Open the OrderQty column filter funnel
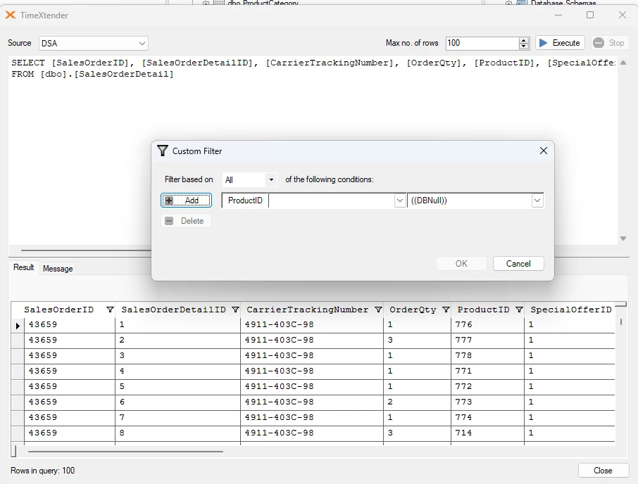 click(446, 310)
